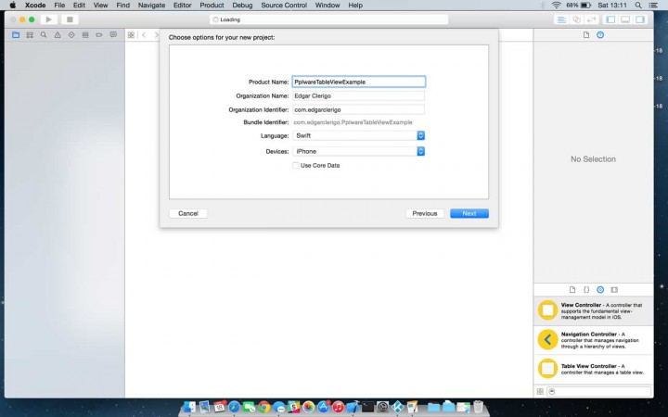668x417 pixels.
Task: Open the Source Control menu
Action: (x=284, y=6)
